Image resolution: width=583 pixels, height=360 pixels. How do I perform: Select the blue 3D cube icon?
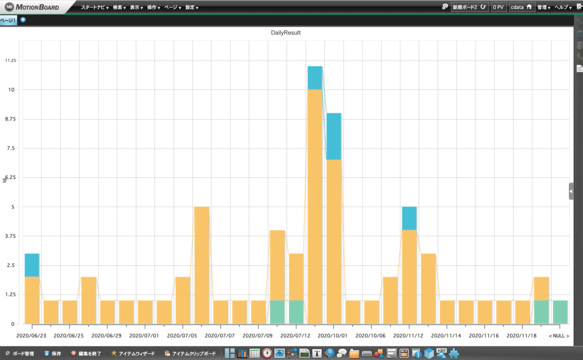point(429,353)
